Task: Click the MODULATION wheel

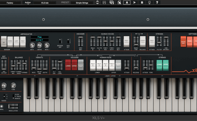Action: point(13,106)
